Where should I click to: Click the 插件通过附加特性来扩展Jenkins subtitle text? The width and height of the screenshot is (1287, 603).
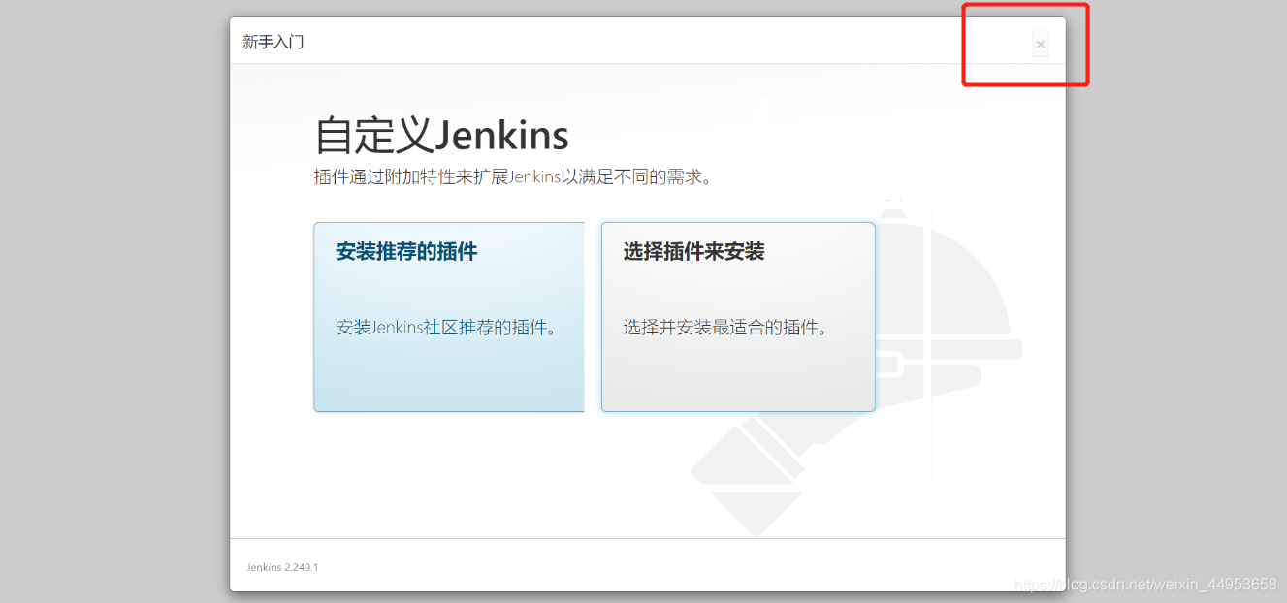(x=512, y=177)
